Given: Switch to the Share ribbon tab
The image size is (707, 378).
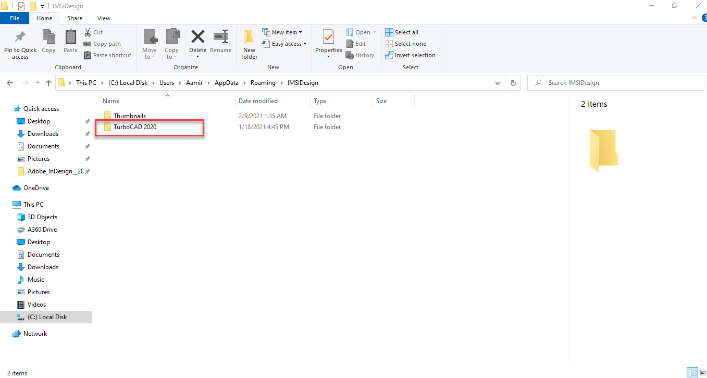Looking at the screenshot, I should (x=75, y=18).
